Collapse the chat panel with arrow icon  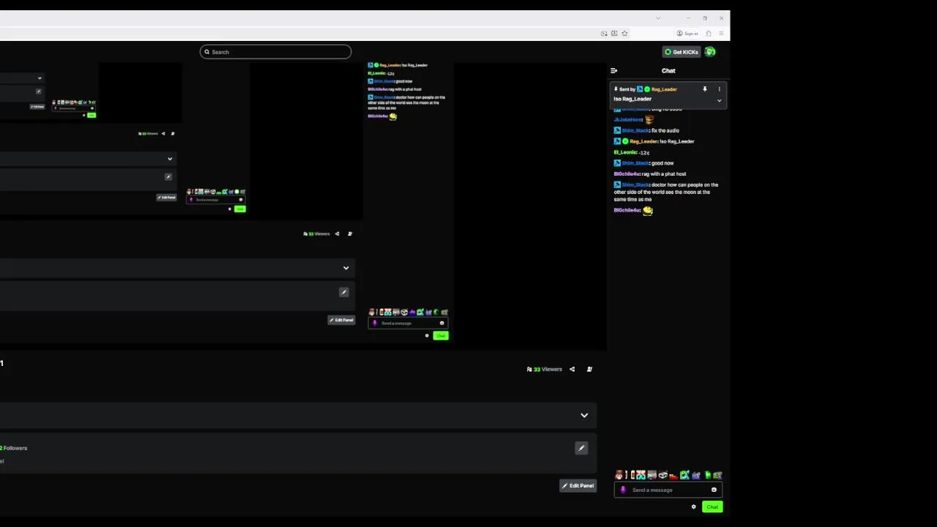(613, 71)
